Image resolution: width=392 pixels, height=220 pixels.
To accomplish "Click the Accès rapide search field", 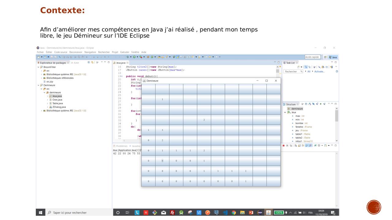I will (x=312, y=57).
